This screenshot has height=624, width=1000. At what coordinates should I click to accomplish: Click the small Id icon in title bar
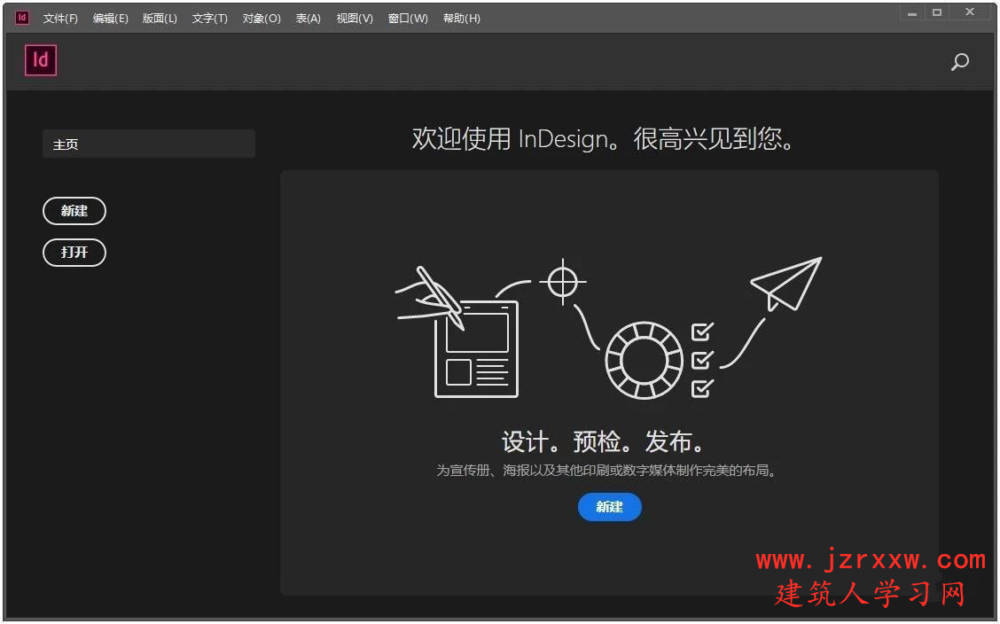21,18
